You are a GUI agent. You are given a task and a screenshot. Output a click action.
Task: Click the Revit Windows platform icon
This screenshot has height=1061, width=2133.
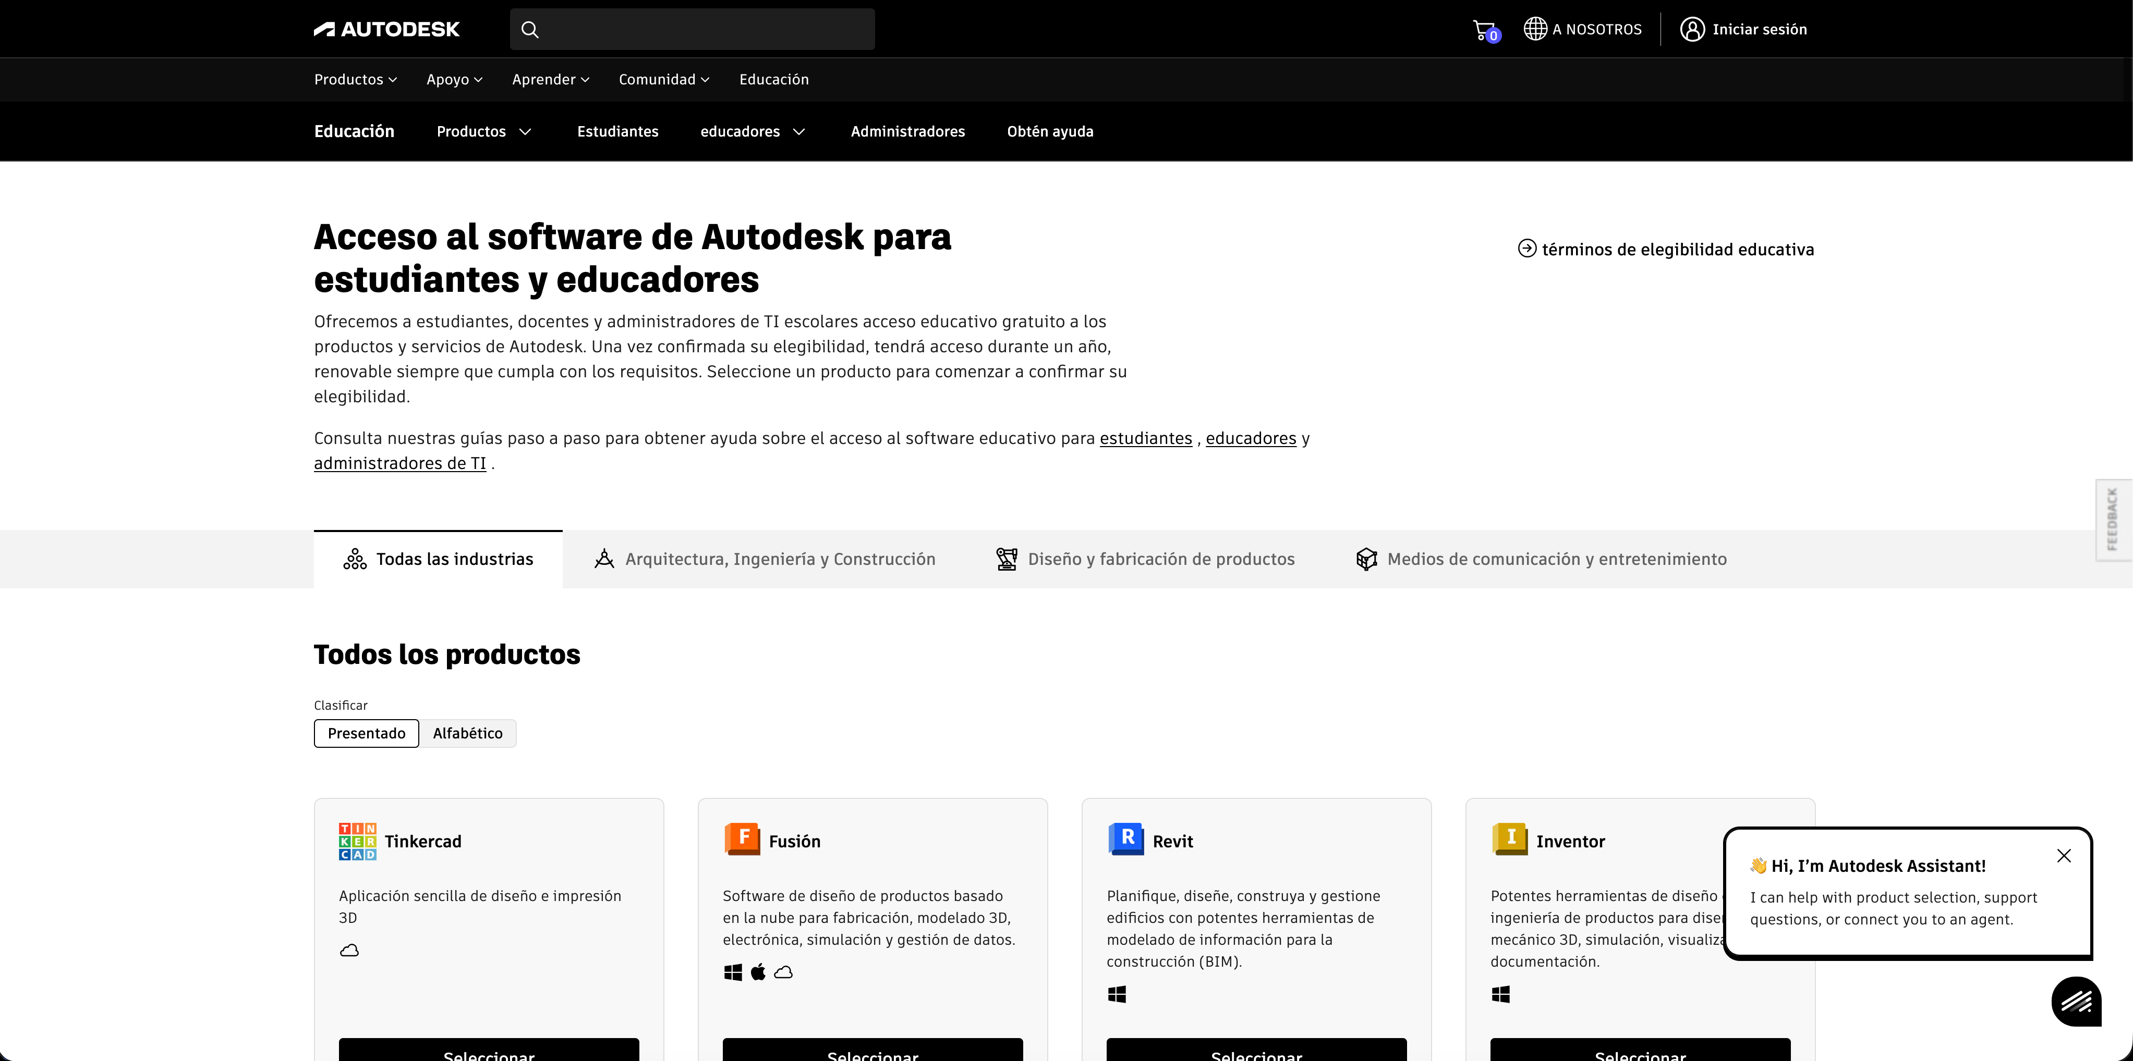(1117, 994)
